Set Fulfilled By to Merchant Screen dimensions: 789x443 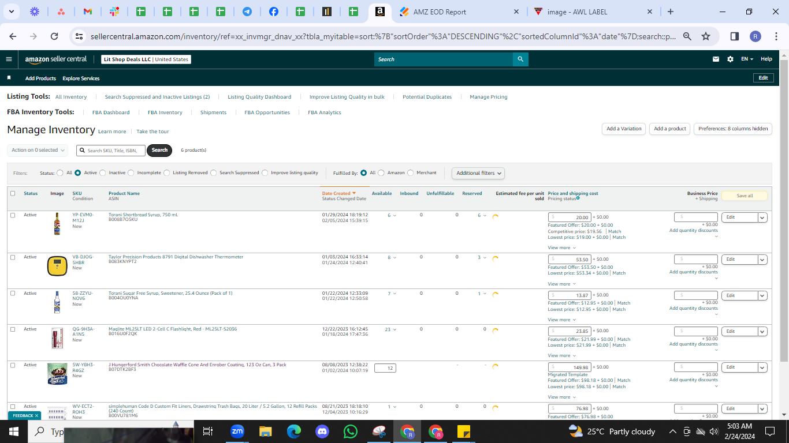411,172
